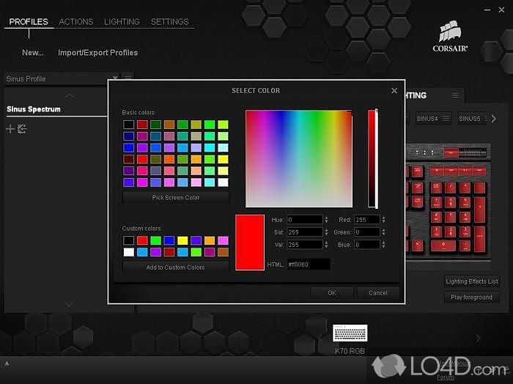The width and height of the screenshot is (513, 384).
Task: Adjust the Hue spinner arrows
Action: click(x=326, y=219)
